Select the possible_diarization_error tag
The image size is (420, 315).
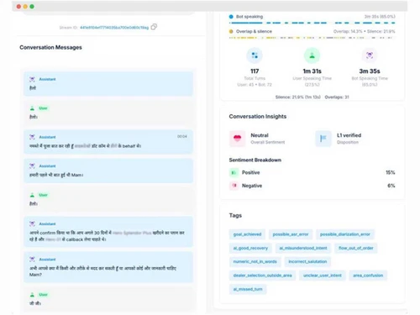(x=345, y=234)
